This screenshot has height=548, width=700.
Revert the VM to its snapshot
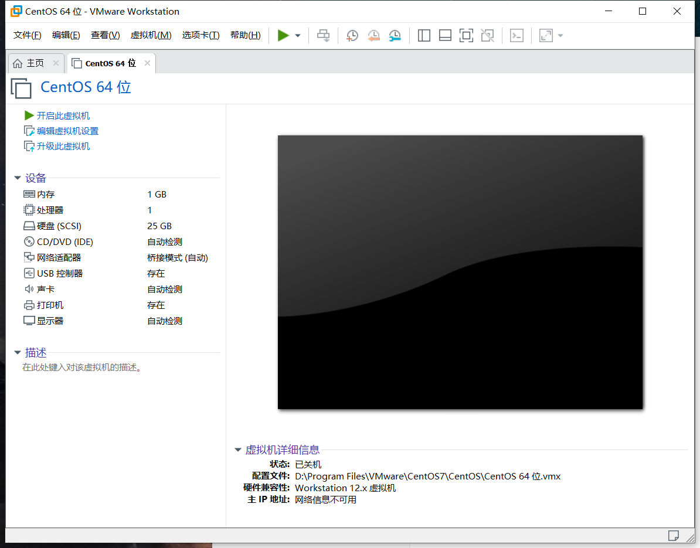pyautogui.click(x=373, y=35)
